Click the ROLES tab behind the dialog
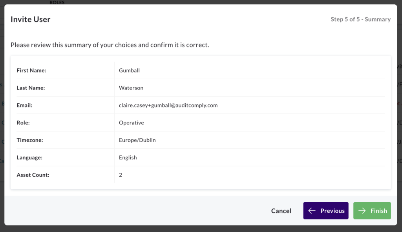Screen dimensions: 402x232 (57, 2)
